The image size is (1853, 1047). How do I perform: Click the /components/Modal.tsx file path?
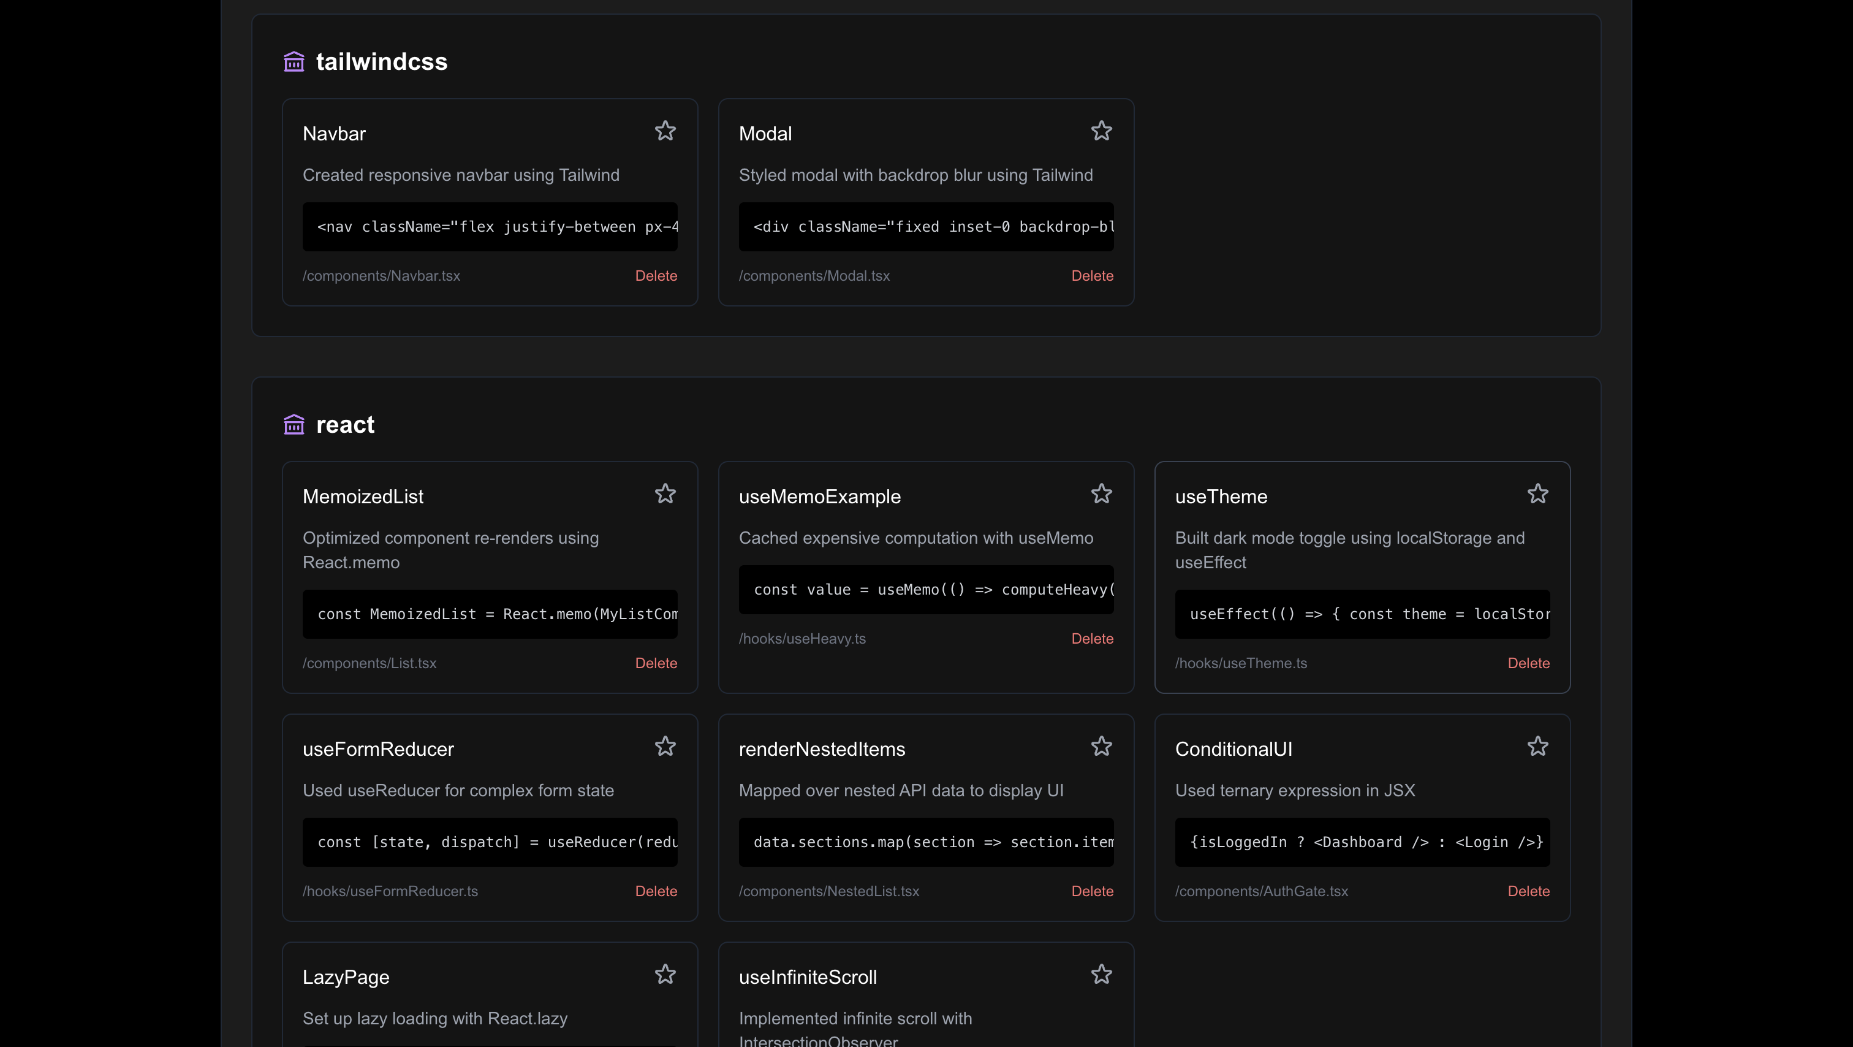(814, 276)
